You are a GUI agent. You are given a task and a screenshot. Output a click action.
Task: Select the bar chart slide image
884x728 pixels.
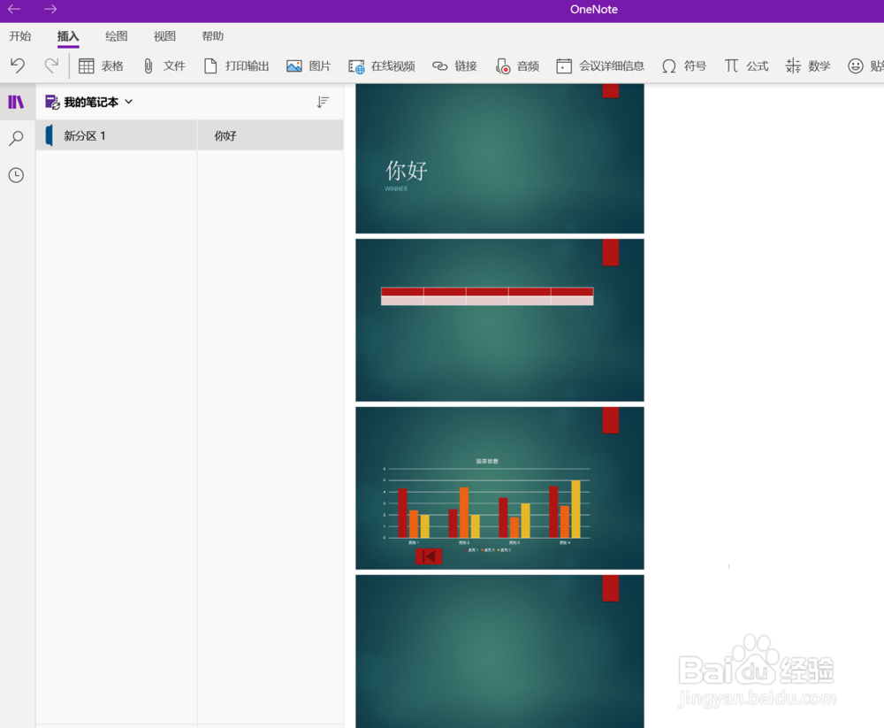tap(499, 488)
